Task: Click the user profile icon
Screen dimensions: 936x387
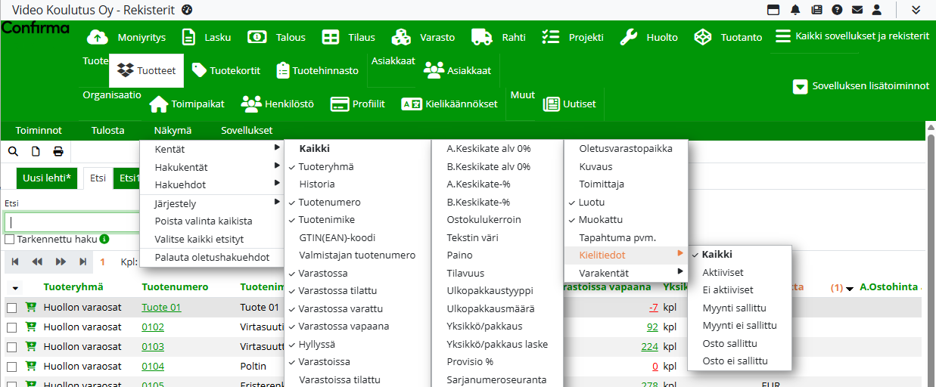Action: click(x=877, y=10)
